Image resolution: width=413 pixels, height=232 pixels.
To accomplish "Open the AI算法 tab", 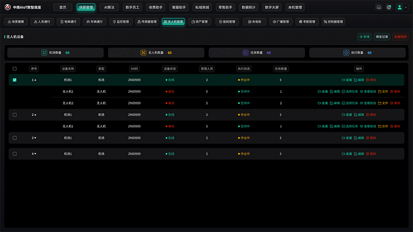I will coord(109,7).
